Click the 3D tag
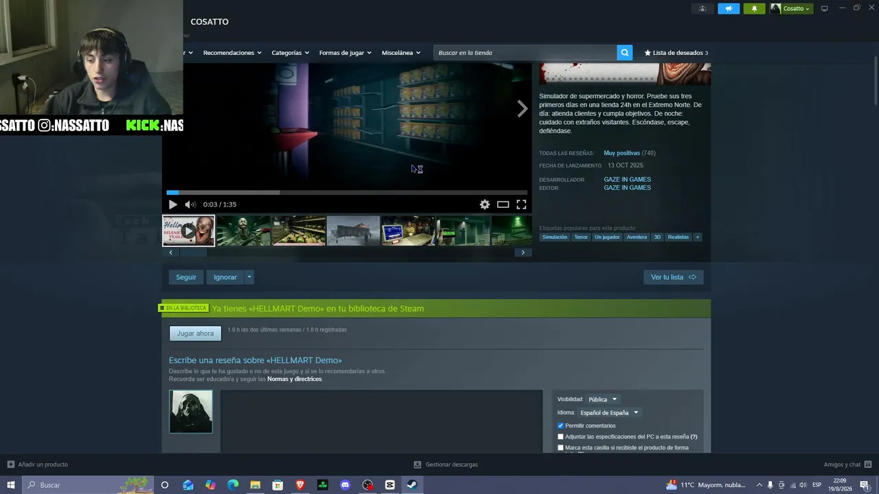The image size is (879, 494). [657, 237]
